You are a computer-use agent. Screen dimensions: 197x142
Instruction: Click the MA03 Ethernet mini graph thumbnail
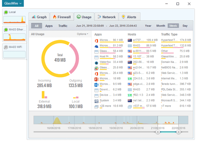[14, 37]
